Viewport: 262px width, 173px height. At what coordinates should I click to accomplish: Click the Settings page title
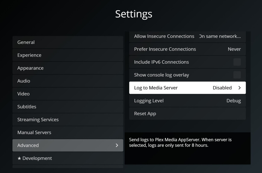point(134,14)
